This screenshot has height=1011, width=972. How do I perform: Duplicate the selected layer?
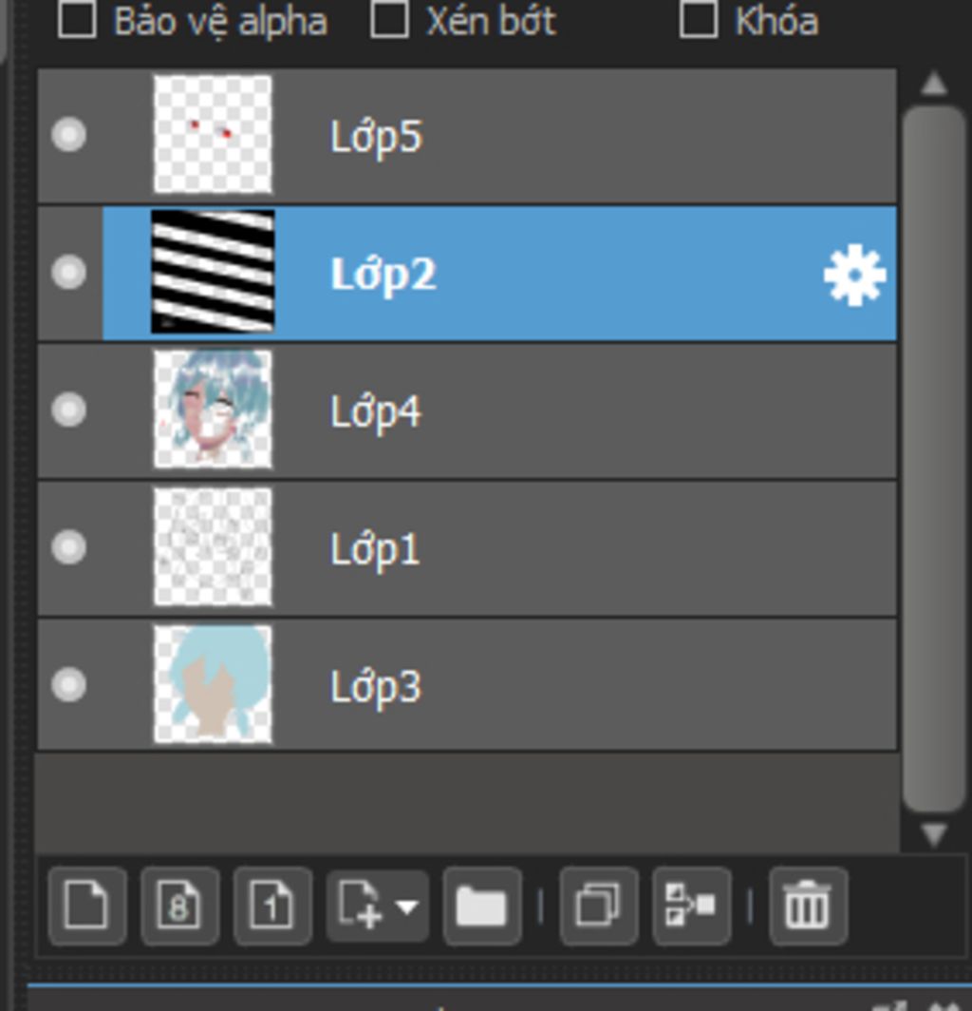click(598, 906)
